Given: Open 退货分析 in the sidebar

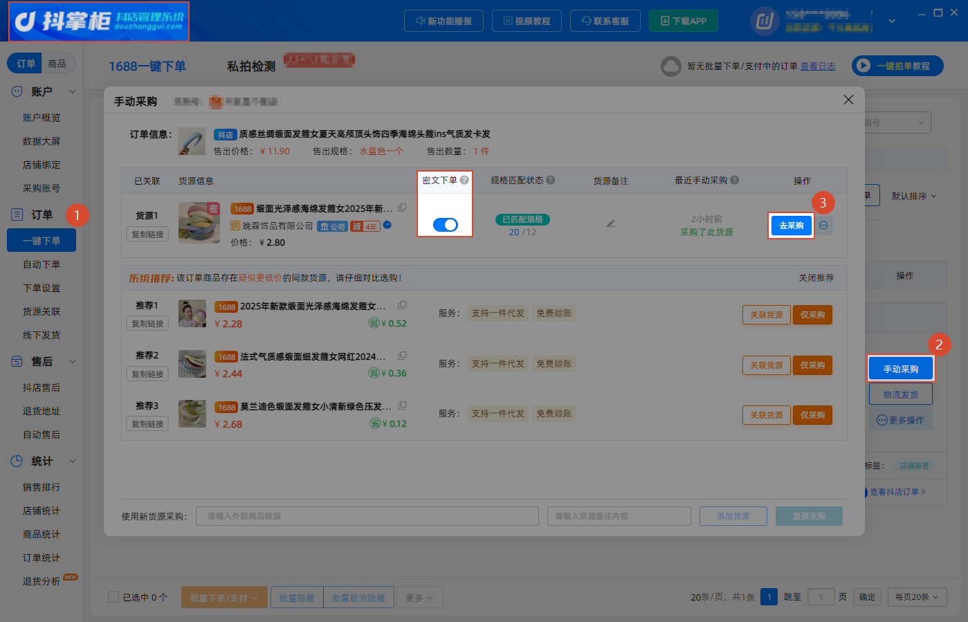Looking at the screenshot, I should [42, 581].
